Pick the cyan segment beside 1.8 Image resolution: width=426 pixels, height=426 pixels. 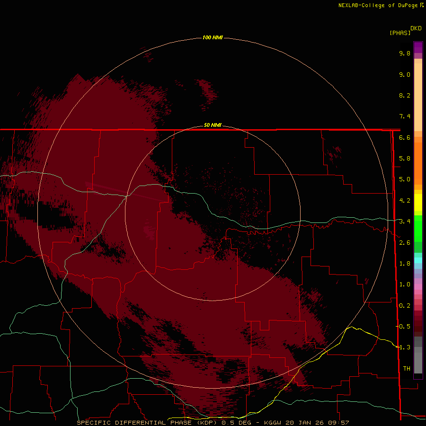(418, 260)
